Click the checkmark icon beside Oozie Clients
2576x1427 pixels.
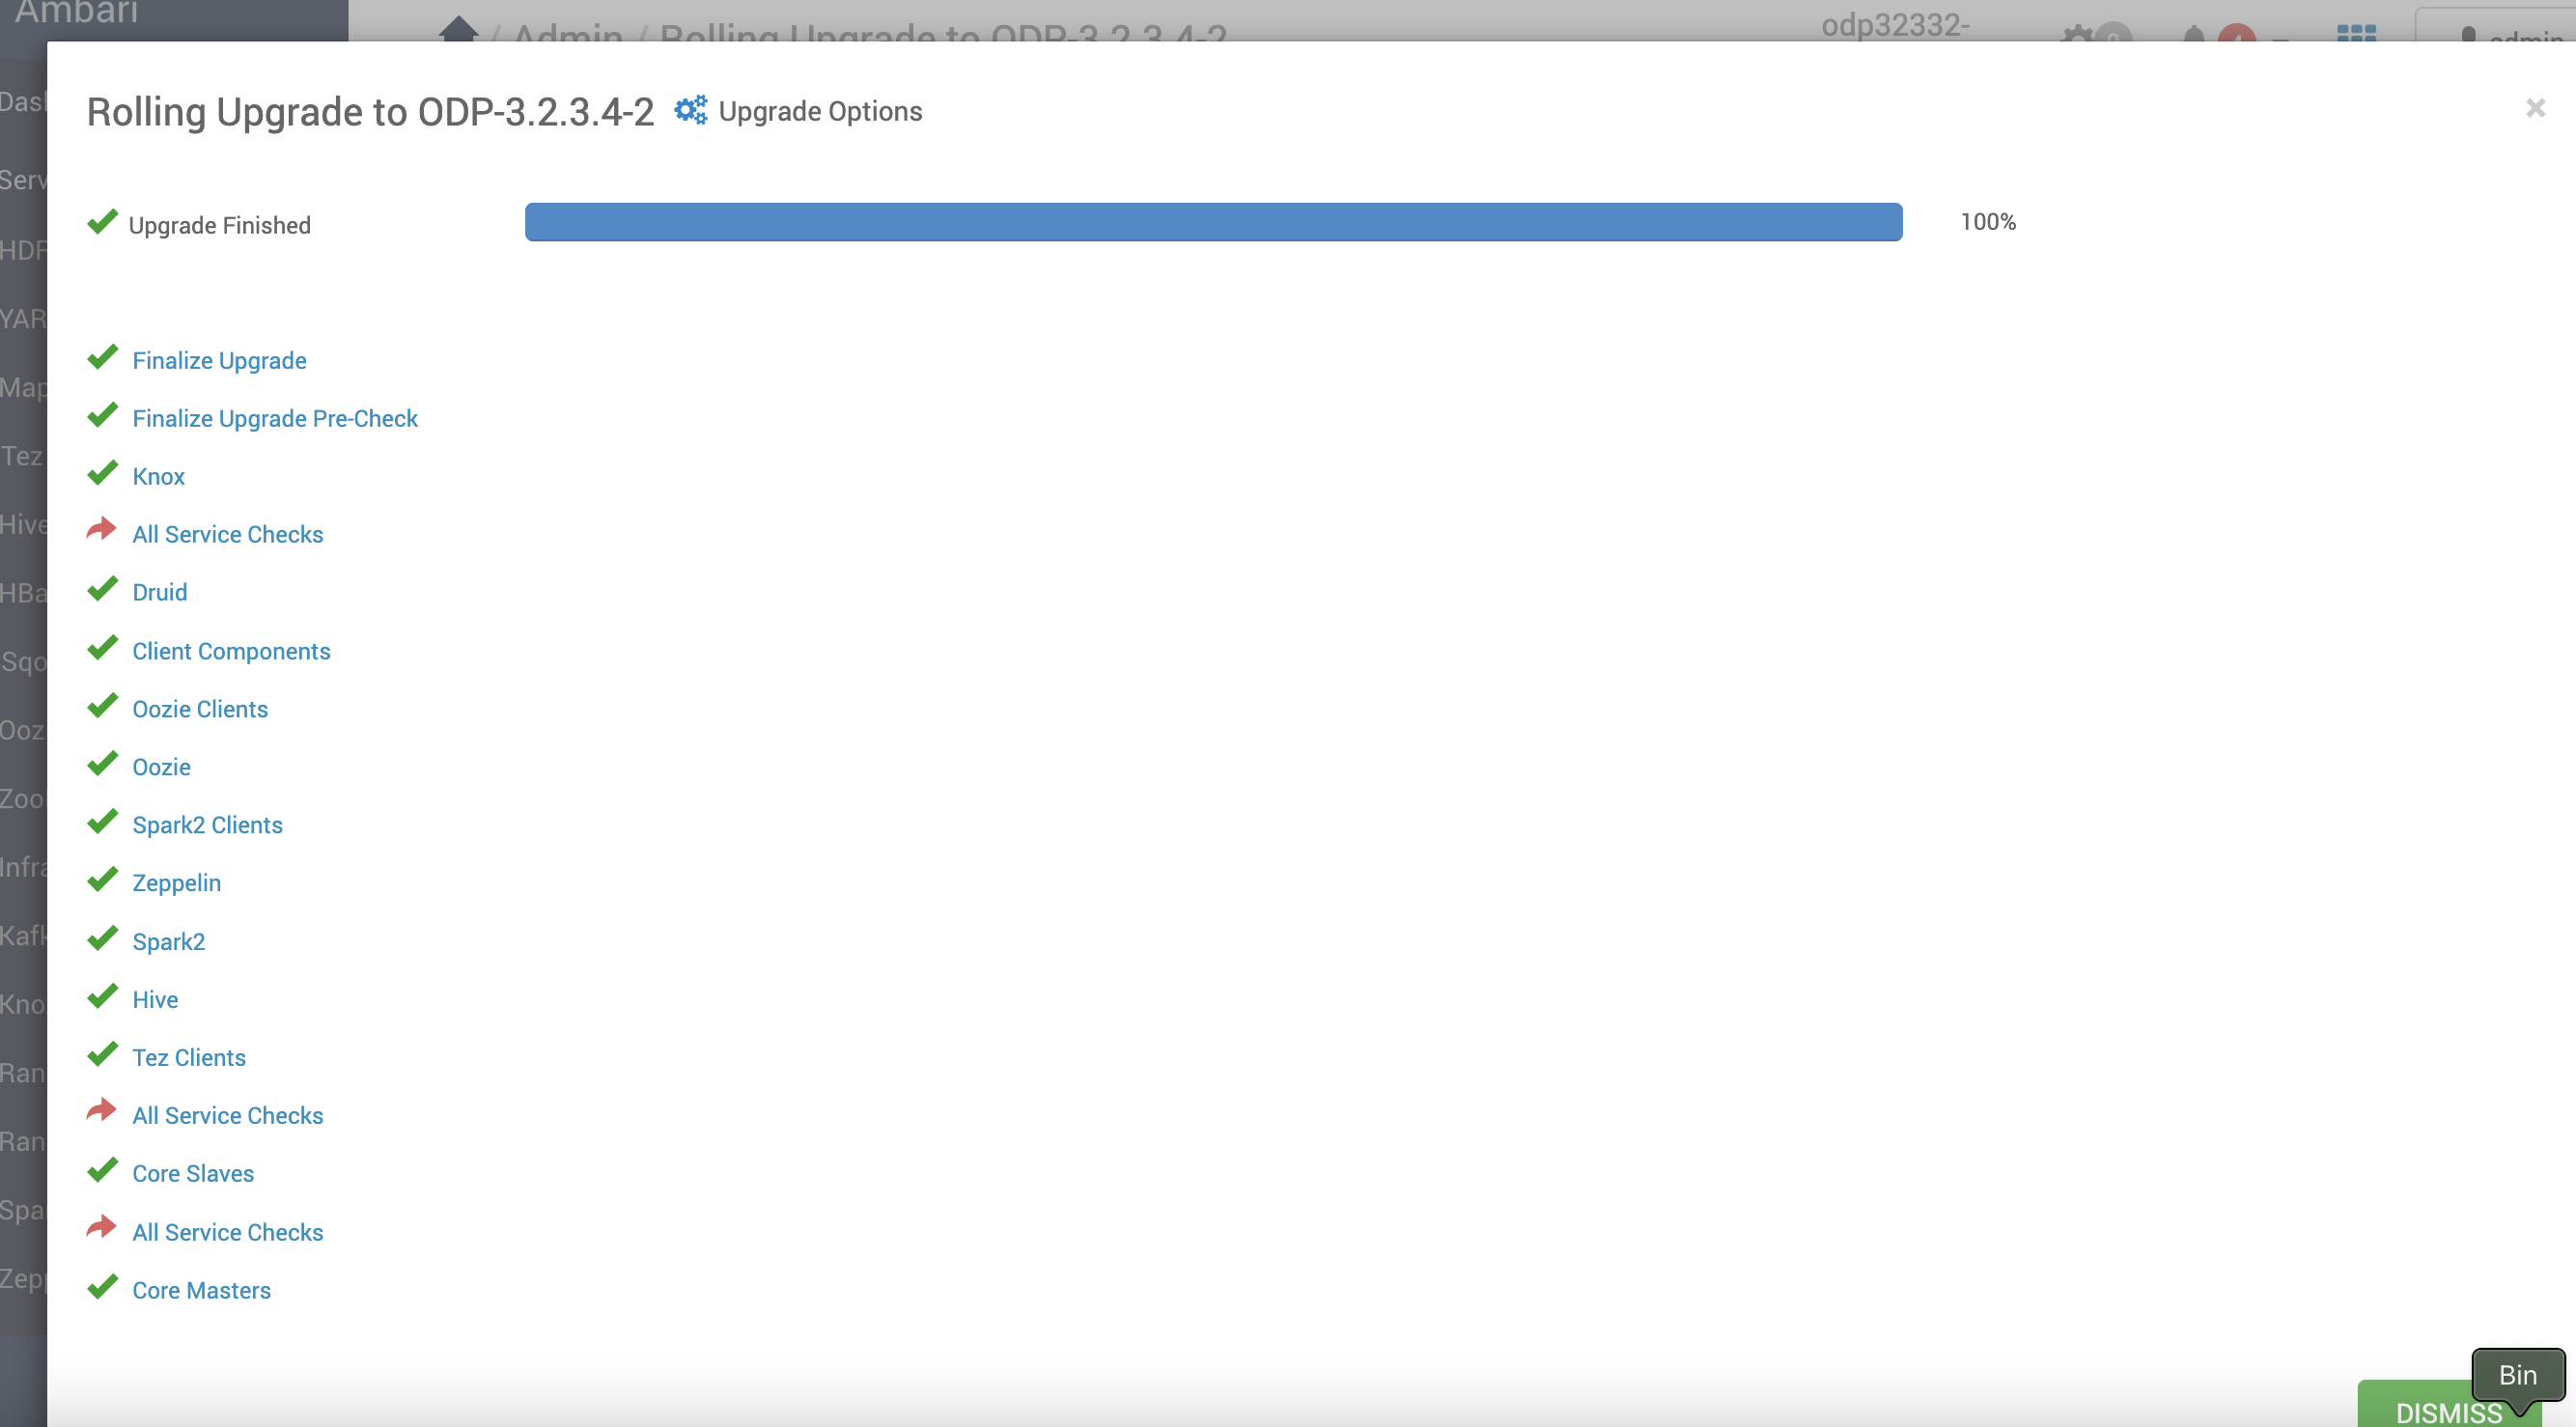point(102,707)
